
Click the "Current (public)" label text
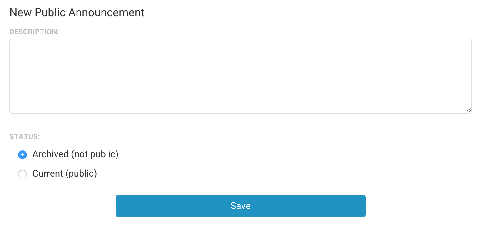(x=65, y=173)
